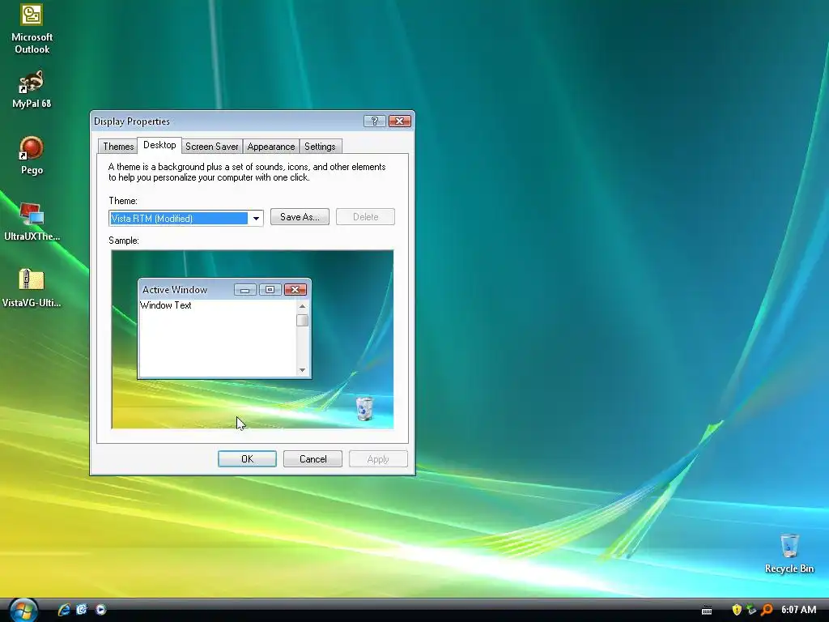The width and height of the screenshot is (829, 622).
Task: Launch Outlook Express from quick launch
Action: (x=82, y=609)
